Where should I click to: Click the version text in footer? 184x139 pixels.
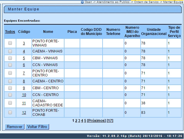pos(134,136)
